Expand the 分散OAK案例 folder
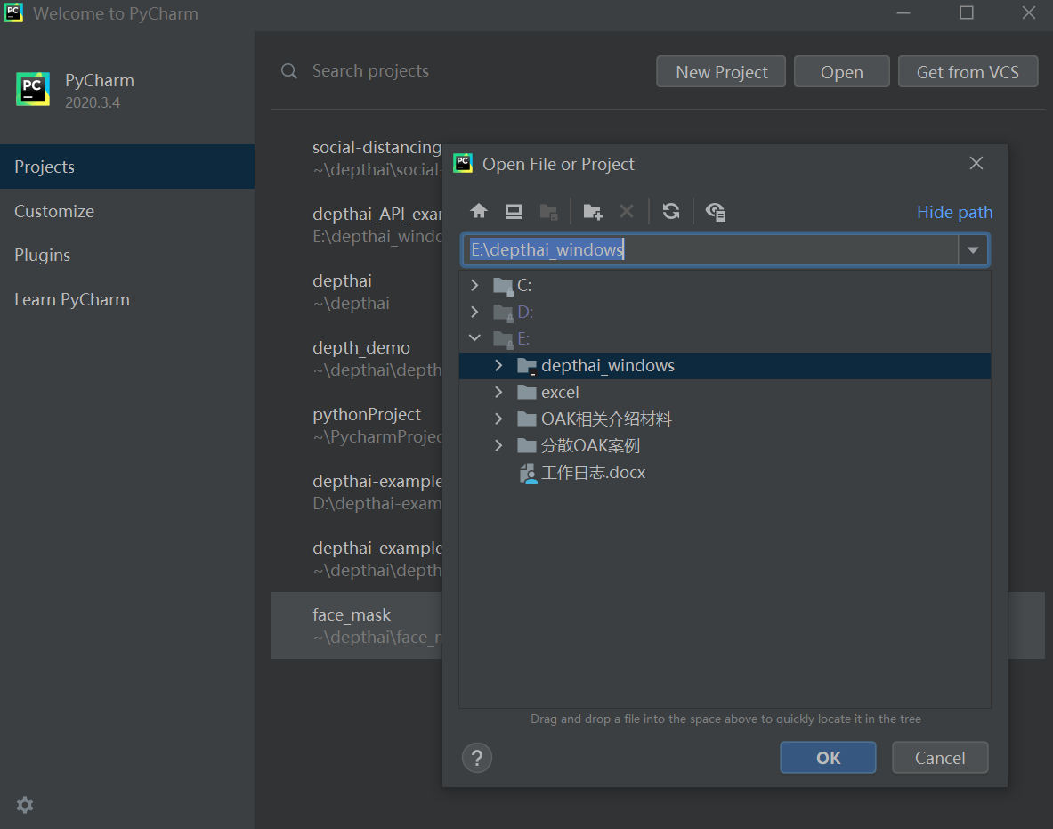Screen dimensions: 1053x829 tap(498, 444)
